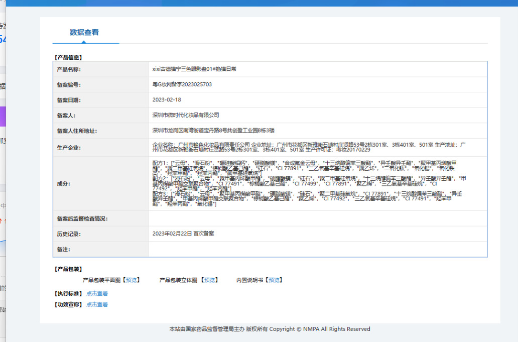Select the 生产企业 details text
This screenshot has width=518, height=342.
click(309, 147)
